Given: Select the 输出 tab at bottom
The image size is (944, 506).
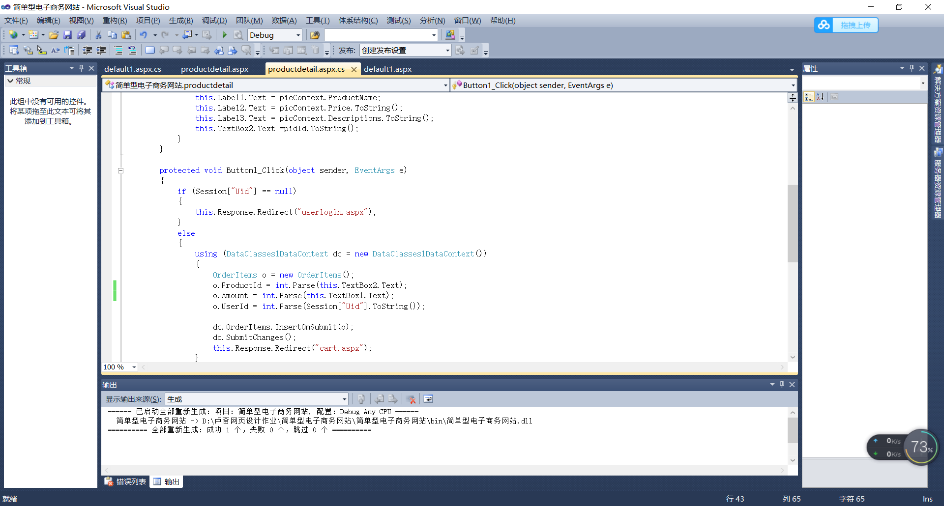Looking at the screenshot, I should point(167,481).
